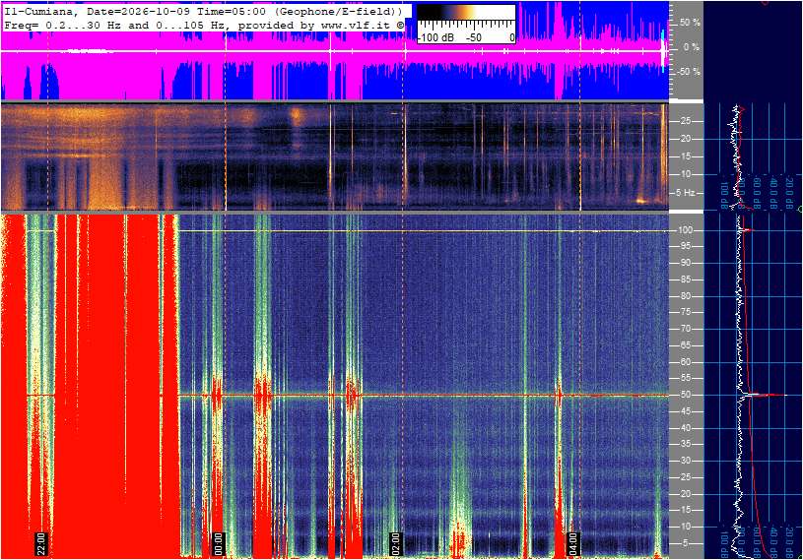Click the '15' label on upper geophone axis
Screen dimensions: 803x560
coord(686,156)
